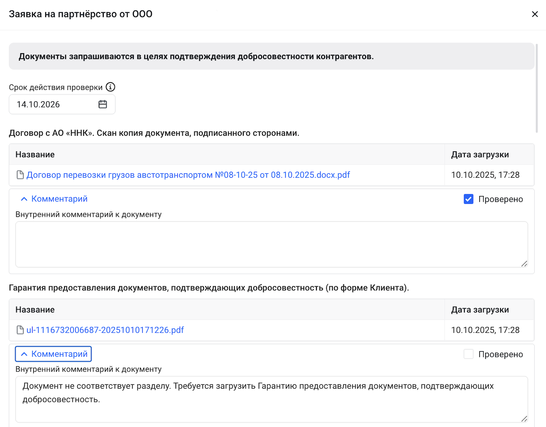Screen dimensions: 546x427
Task: Click Название header in the contract table
Action: tap(35, 155)
